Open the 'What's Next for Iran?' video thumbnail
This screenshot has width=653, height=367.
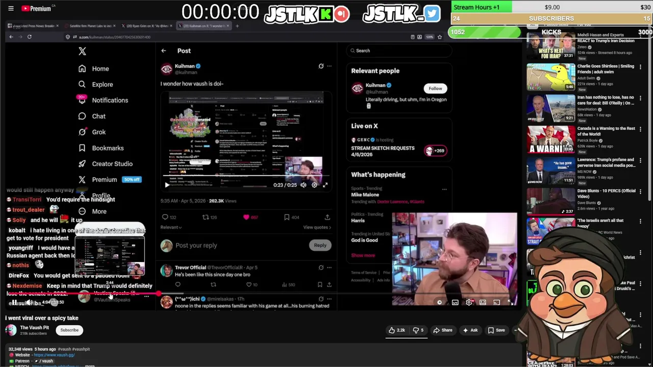551,46
